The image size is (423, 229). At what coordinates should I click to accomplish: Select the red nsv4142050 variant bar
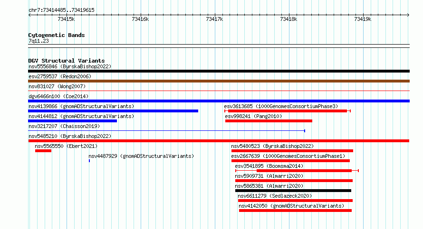click(296, 211)
